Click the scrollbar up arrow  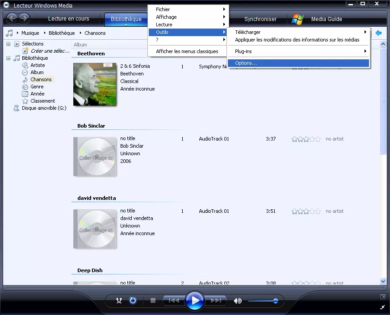(383, 44)
